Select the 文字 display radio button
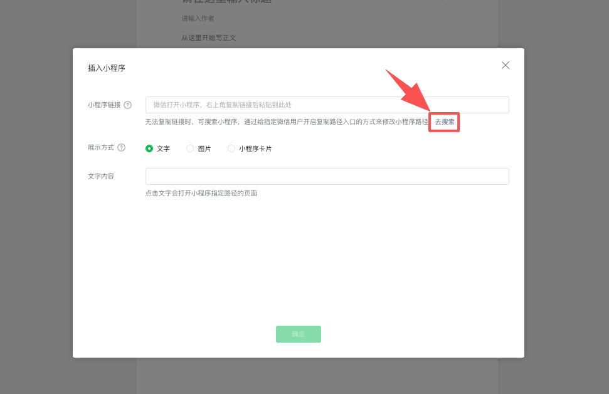The width and height of the screenshot is (609, 394). click(149, 148)
